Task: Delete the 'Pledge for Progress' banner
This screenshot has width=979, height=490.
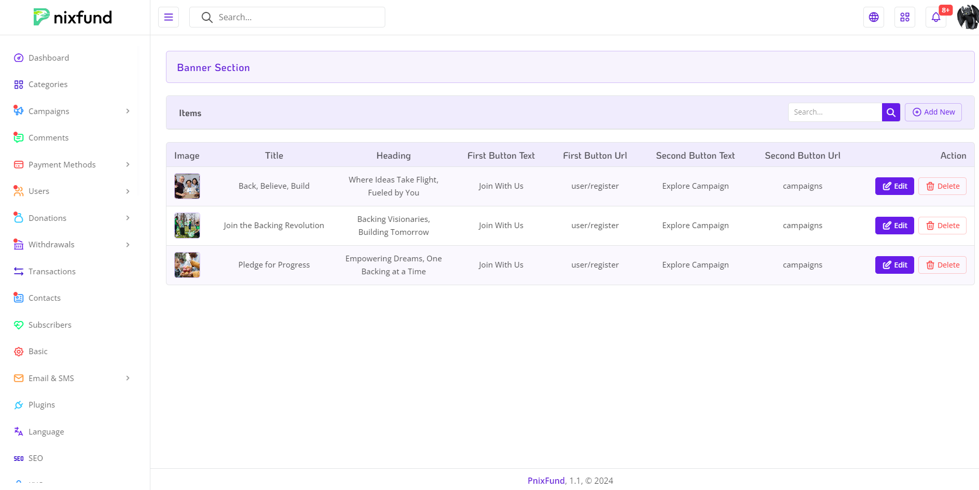Action: point(942,265)
